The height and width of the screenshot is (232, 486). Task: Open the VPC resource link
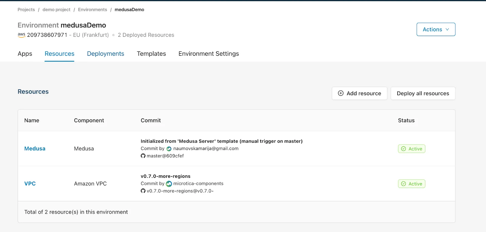[30, 184]
